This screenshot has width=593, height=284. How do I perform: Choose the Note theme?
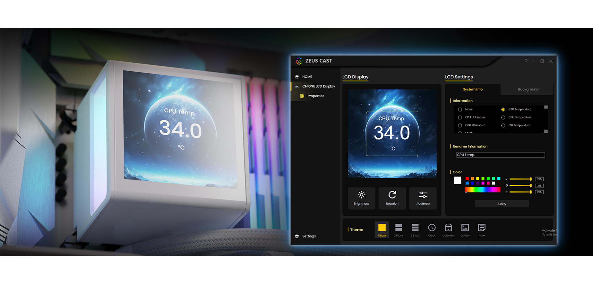tap(482, 230)
